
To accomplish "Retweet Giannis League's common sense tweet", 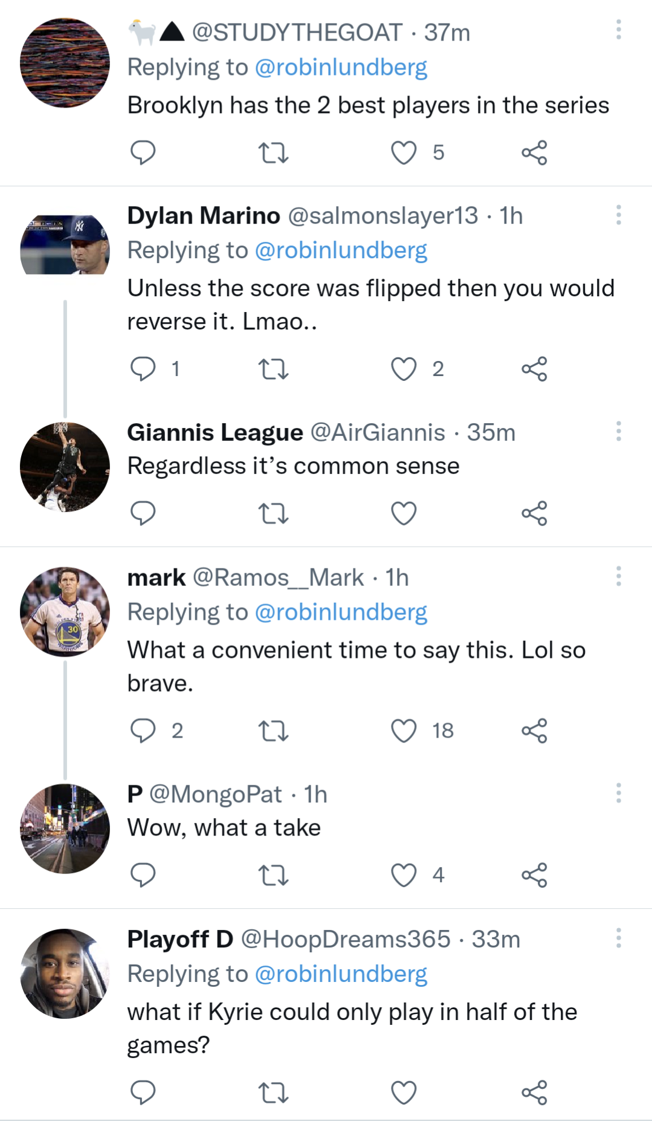I will 273,513.
